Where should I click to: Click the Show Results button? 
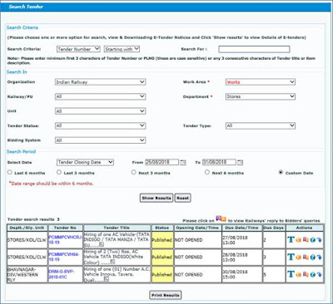click(x=157, y=198)
